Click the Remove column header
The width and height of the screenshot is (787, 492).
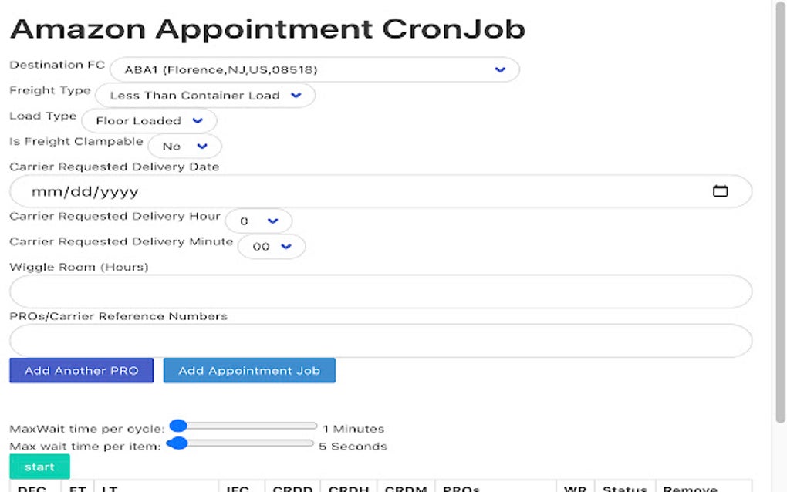click(689, 488)
